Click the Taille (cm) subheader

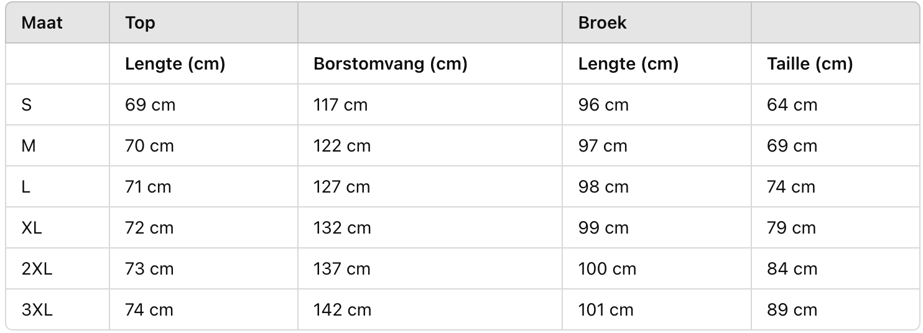[x=810, y=64]
